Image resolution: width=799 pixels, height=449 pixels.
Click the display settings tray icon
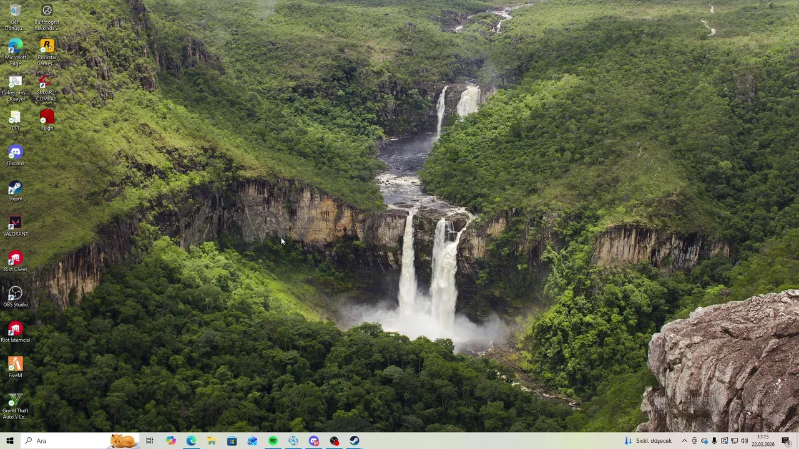pos(724,441)
